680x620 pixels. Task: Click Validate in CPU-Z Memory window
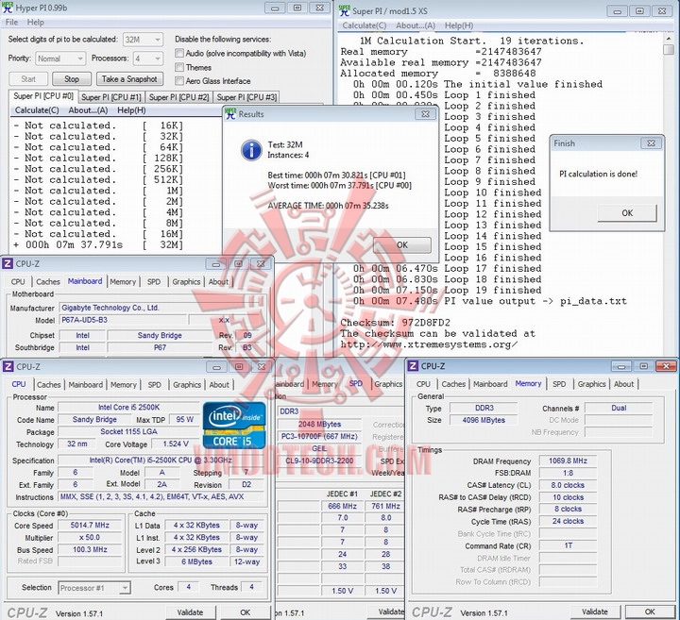click(x=595, y=612)
